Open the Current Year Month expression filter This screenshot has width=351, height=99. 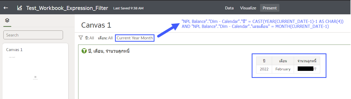pos(135,38)
